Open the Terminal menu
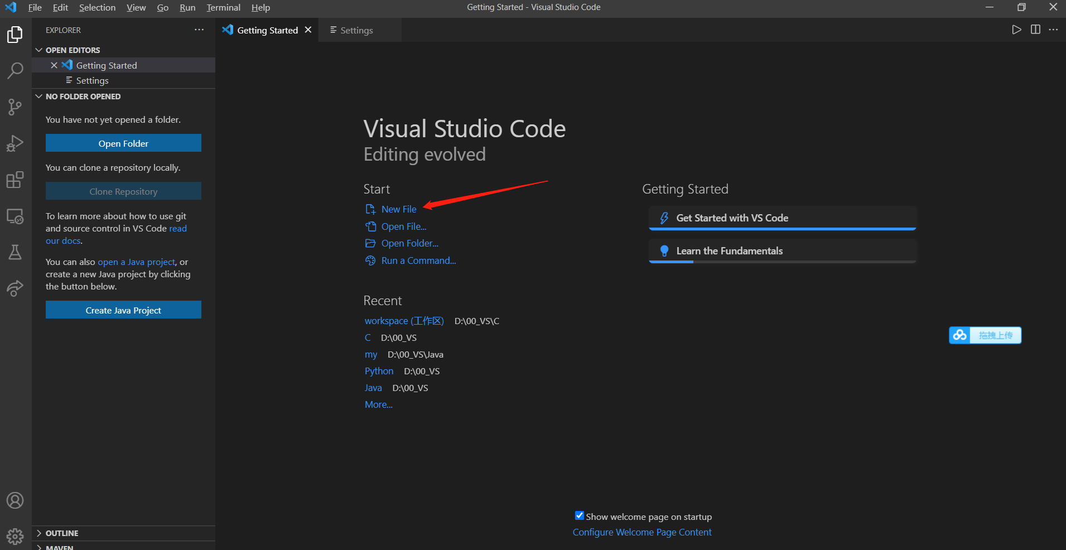 click(x=223, y=7)
